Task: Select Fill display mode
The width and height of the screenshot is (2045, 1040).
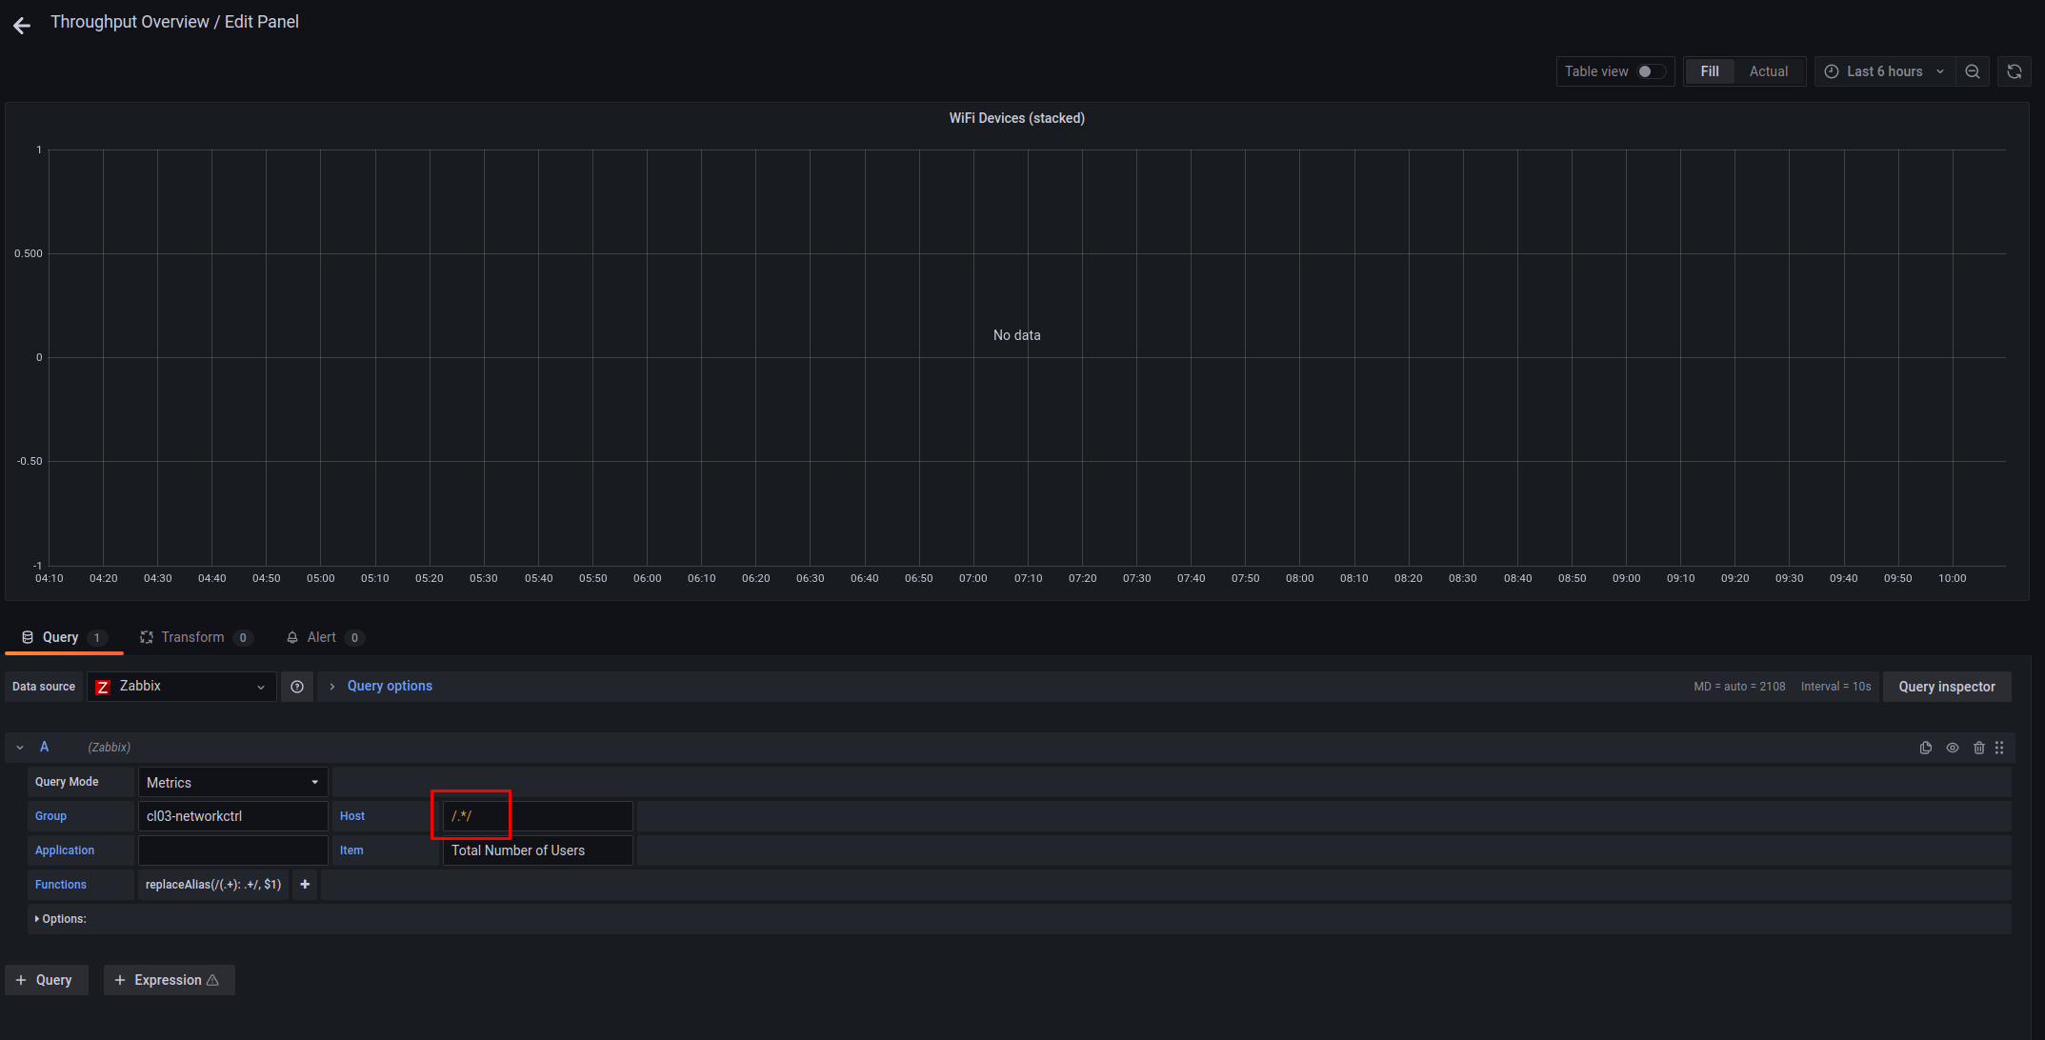Action: pyautogui.click(x=1710, y=70)
